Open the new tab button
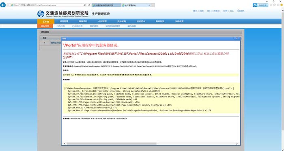The image size is (284, 151). click(x=153, y=5)
